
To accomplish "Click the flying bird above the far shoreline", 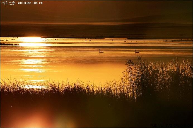I will [90, 41].
